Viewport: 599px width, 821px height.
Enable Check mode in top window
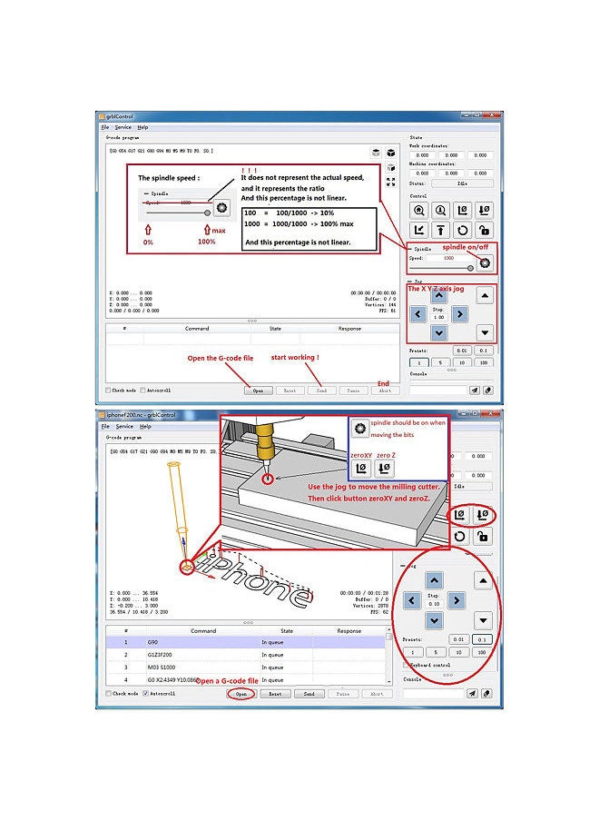pyautogui.click(x=108, y=391)
